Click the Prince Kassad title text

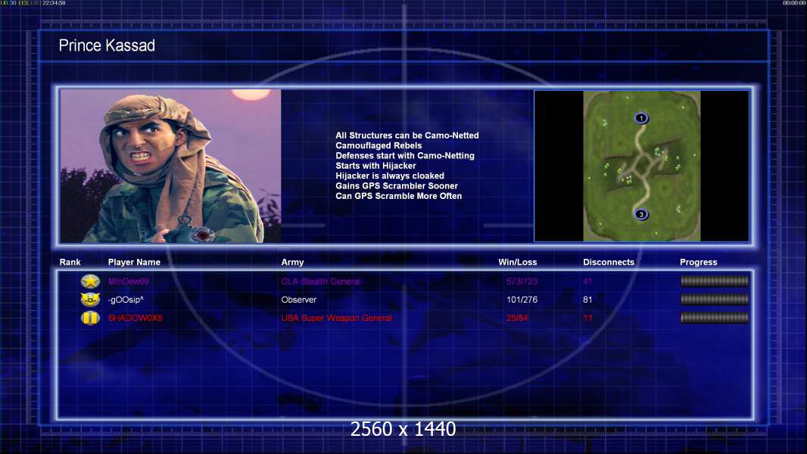(107, 45)
